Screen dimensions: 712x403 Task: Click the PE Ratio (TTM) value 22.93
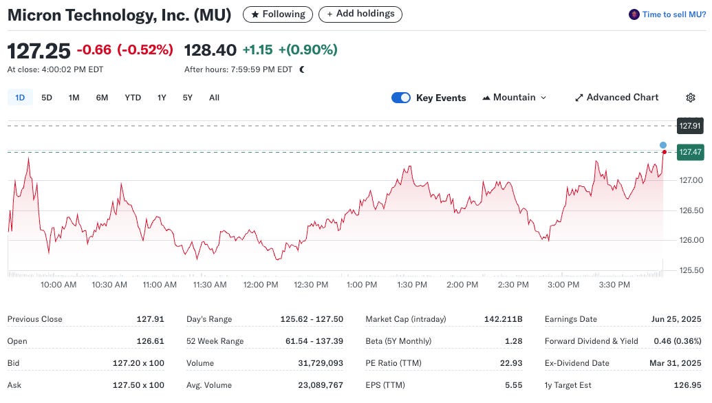(511, 363)
